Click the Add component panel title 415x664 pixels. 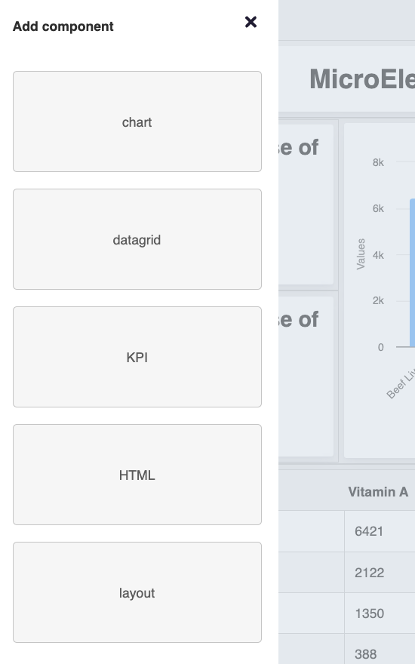pyautogui.click(x=63, y=26)
